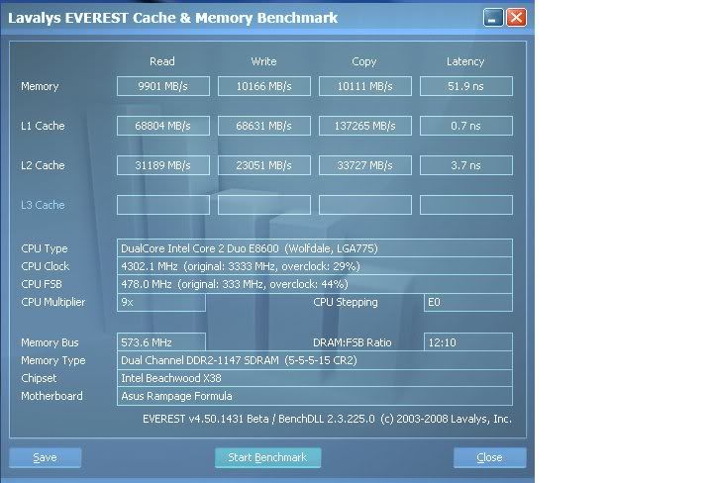Viewport: 713px width, 483px height.
Task: Click the empty L3 Cache Read box
Action: (163, 205)
